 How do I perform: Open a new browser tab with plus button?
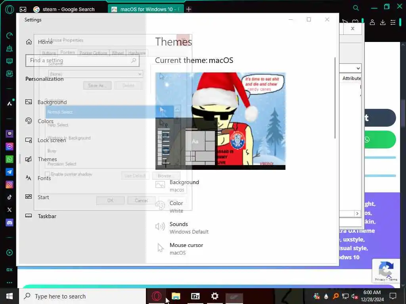189,9
